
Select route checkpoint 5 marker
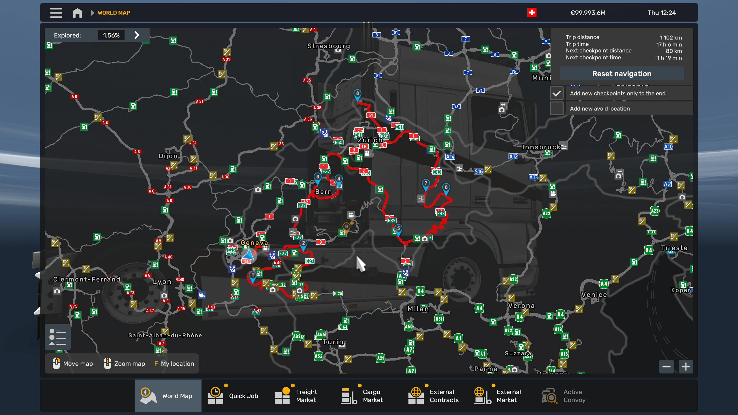coord(398,229)
